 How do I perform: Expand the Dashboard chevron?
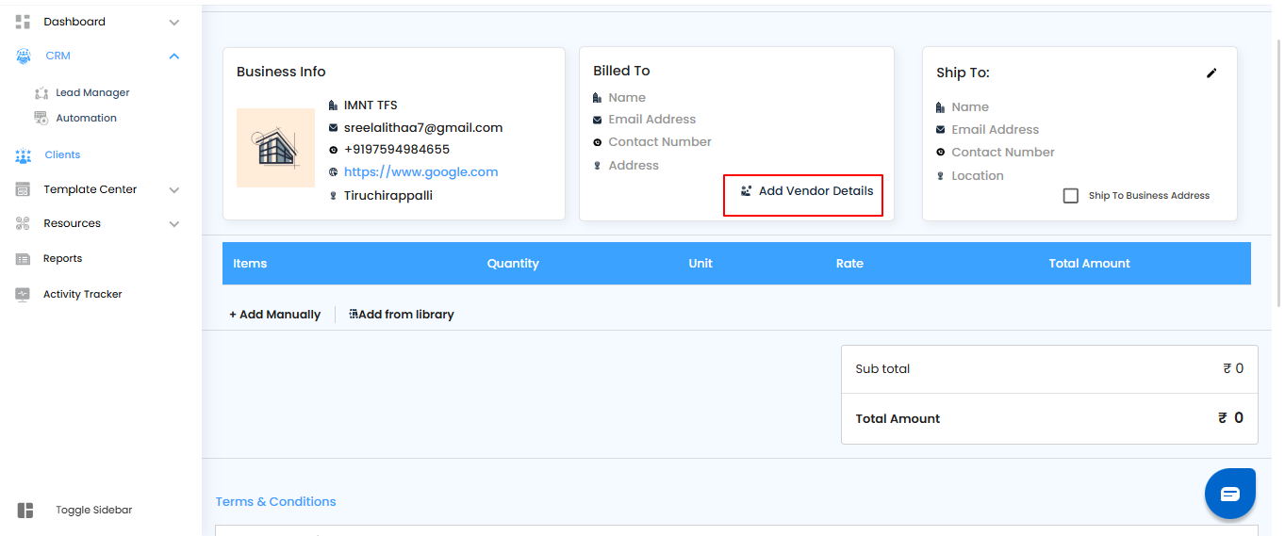(x=173, y=22)
